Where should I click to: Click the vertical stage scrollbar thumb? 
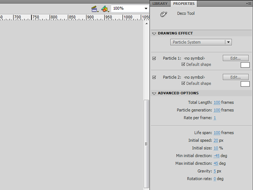click(x=146, y=144)
